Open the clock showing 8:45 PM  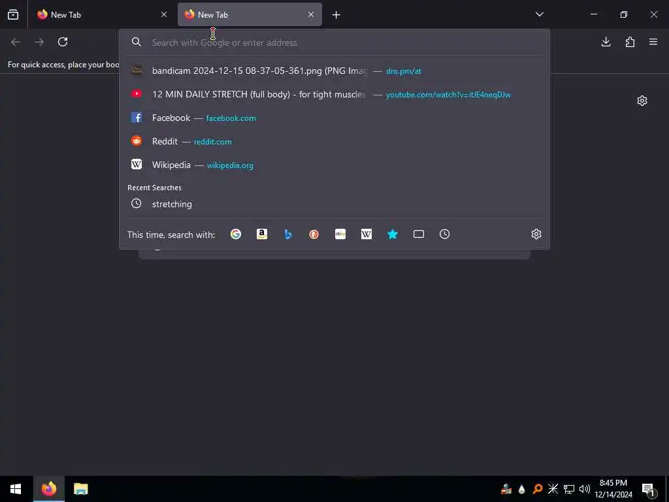pos(613,489)
